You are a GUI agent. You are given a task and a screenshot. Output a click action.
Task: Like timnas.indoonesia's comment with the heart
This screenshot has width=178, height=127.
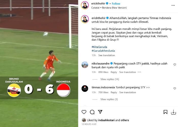click(175, 88)
